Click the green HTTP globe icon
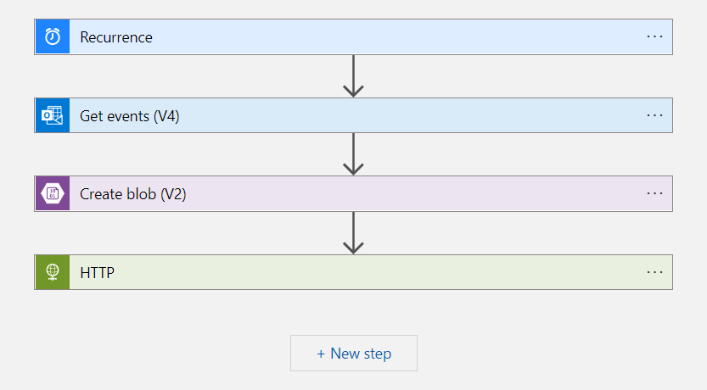707x390 pixels. point(53,272)
